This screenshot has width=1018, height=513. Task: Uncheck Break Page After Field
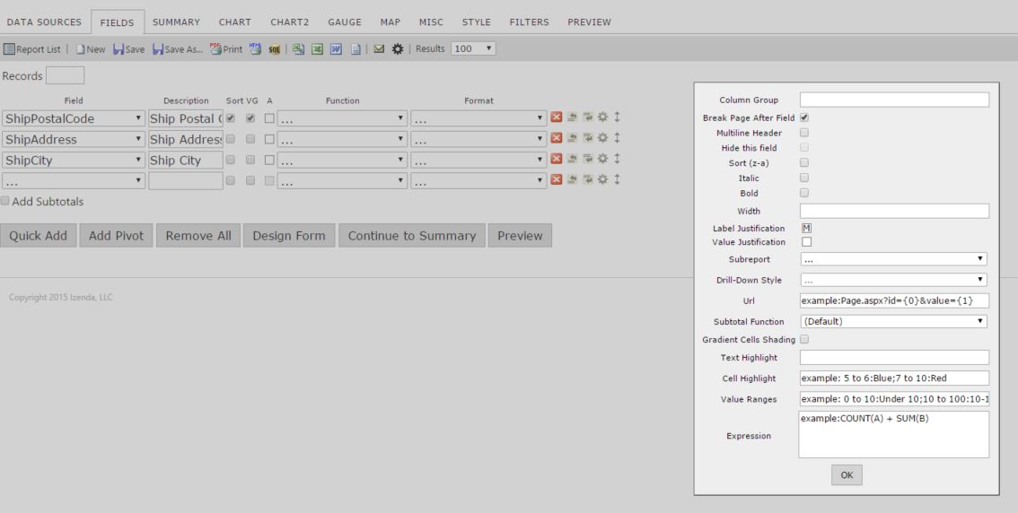[804, 117]
